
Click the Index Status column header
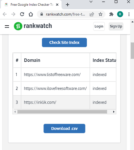103,60
